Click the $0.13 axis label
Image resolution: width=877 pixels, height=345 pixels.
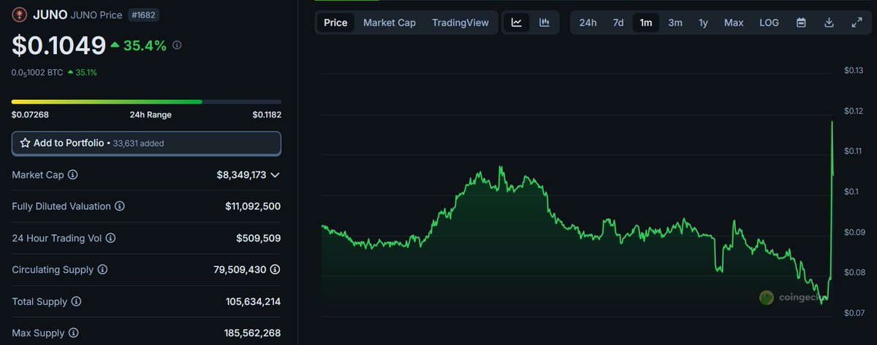pyautogui.click(x=854, y=70)
